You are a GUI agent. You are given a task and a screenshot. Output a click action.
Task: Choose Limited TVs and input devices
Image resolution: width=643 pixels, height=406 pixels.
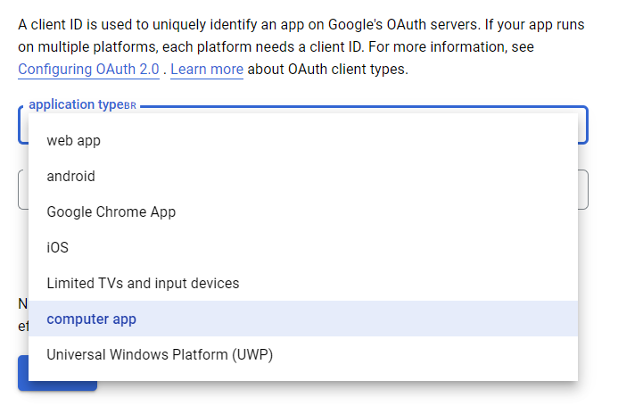303,283
